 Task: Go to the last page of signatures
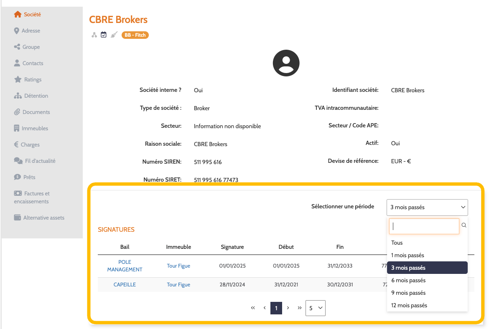(x=300, y=308)
